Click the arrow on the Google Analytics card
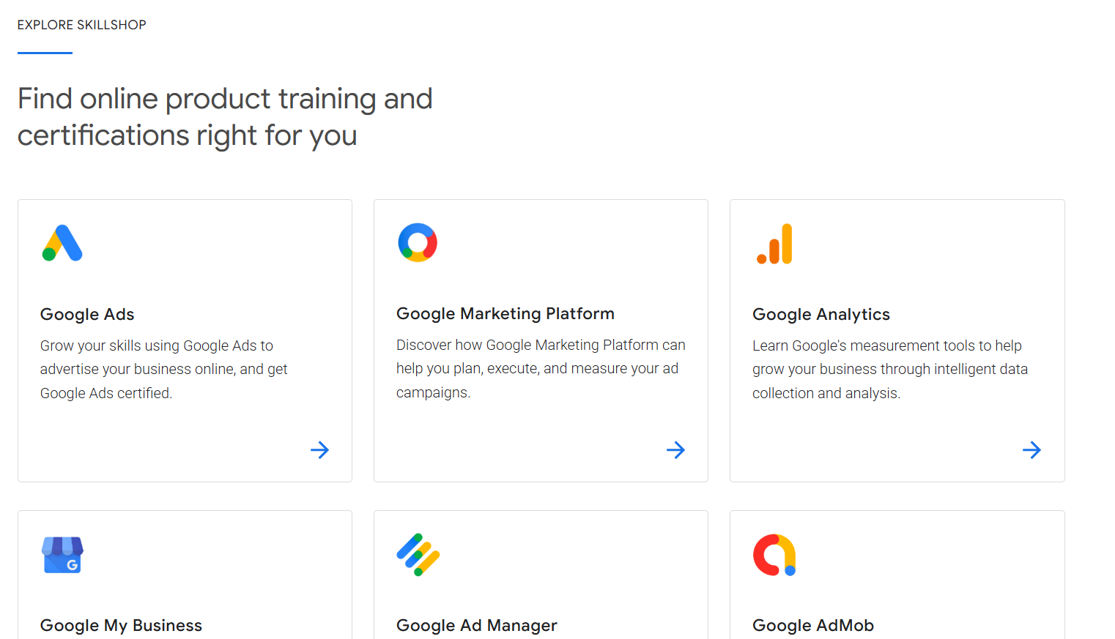 pyautogui.click(x=1031, y=449)
